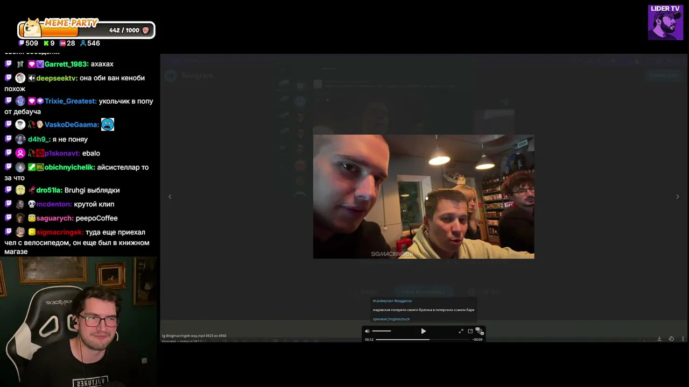Seek on the video progress bar
689x387 pixels.
point(423,340)
